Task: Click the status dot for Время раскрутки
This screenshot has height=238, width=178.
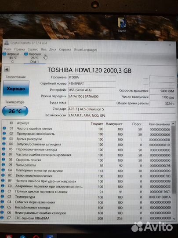Action: coord(4,138)
